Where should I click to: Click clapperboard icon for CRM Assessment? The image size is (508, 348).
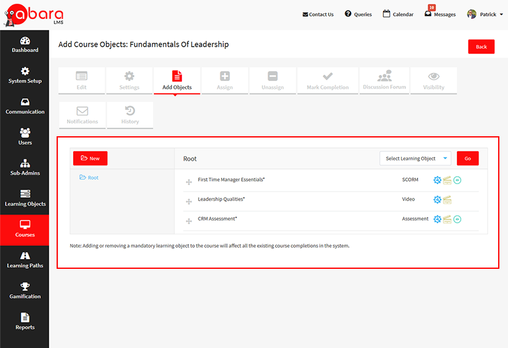pos(447,219)
